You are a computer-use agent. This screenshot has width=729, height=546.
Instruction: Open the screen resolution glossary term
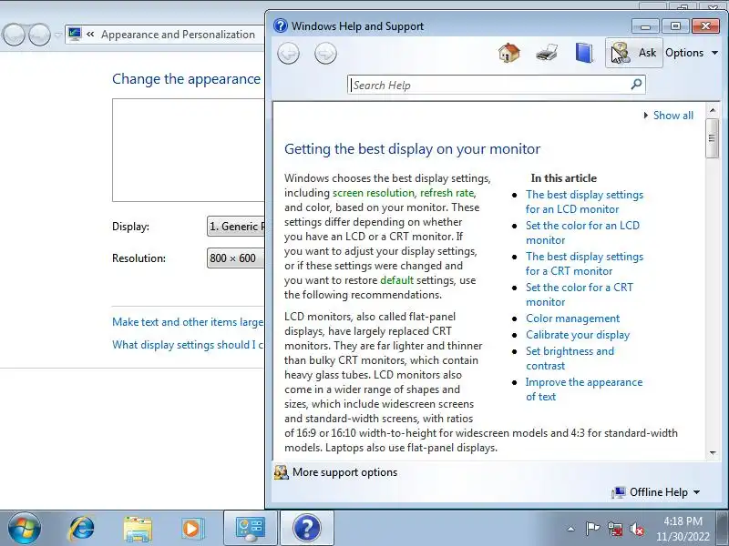(x=374, y=193)
